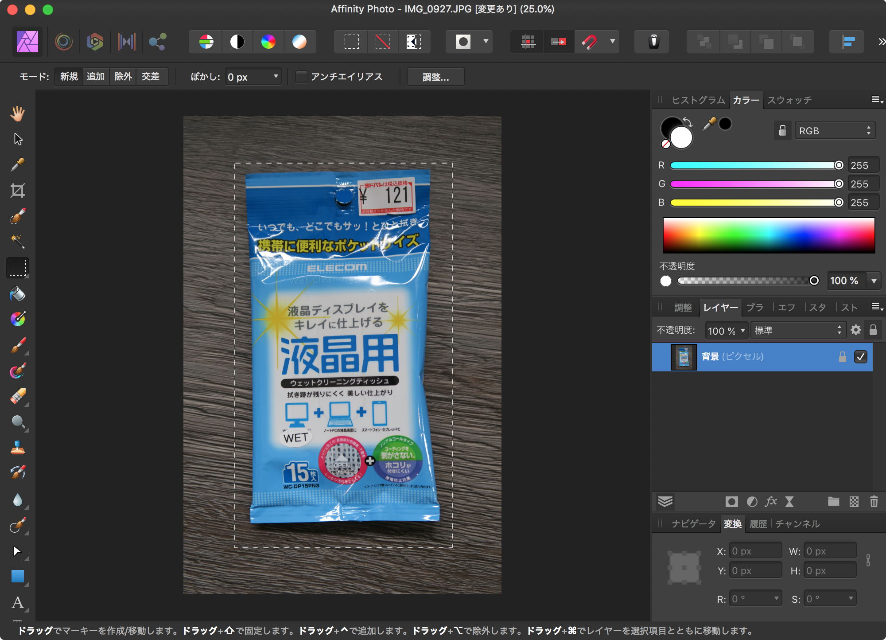Toggle the Force Pixel Alignment button
This screenshot has height=640, width=886.
tap(527, 42)
